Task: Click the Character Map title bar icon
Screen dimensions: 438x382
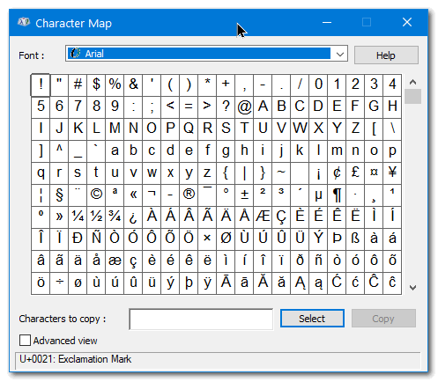Action: coord(24,22)
